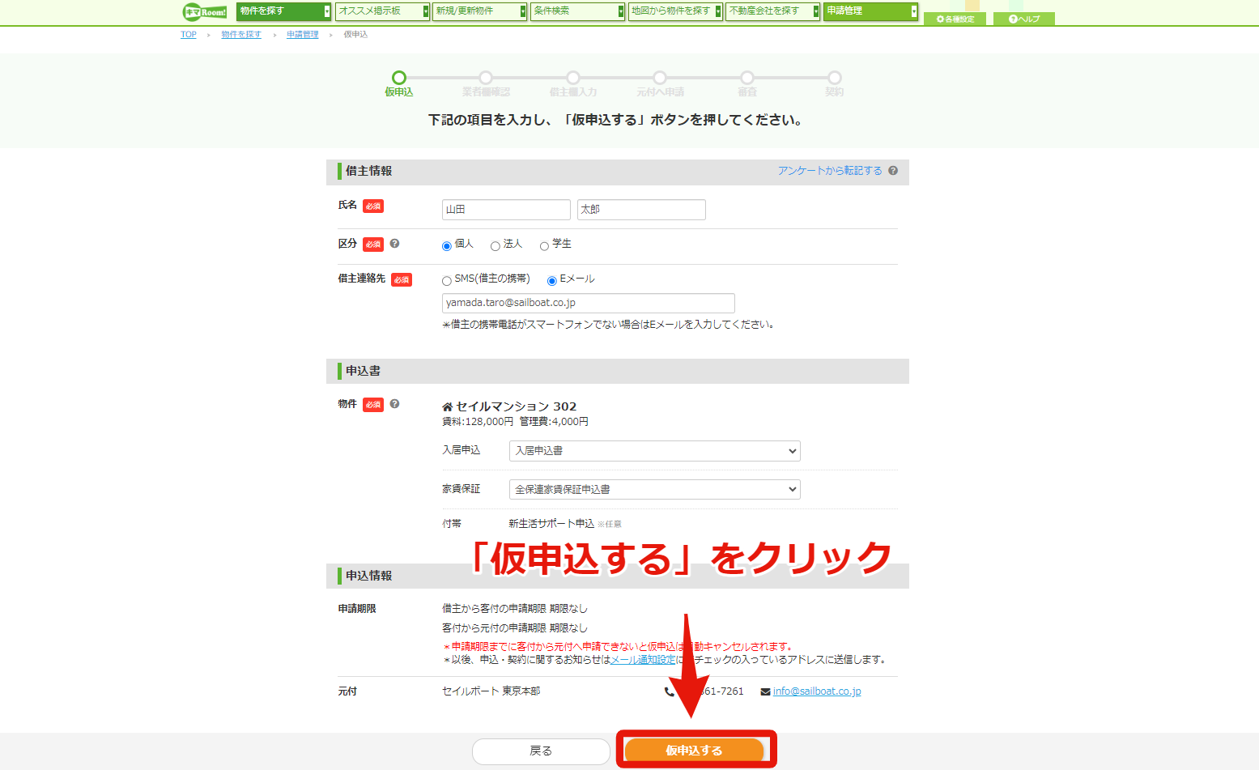The image size is (1259, 770).
Task: Open the ヘルプ button in header
Action: (1024, 19)
